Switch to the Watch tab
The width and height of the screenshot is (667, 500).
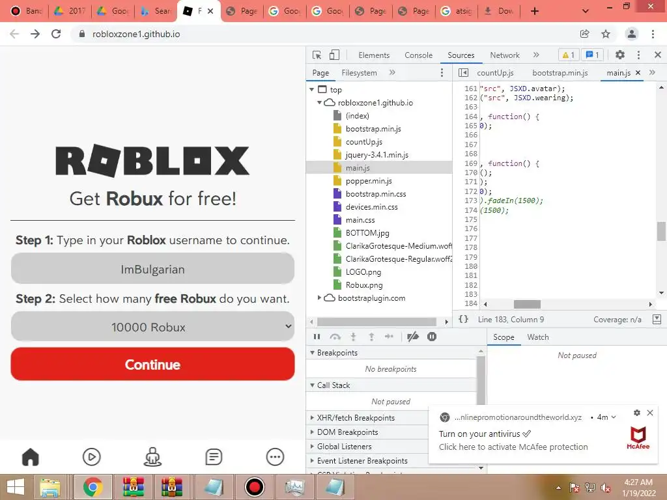coord(537,337)
